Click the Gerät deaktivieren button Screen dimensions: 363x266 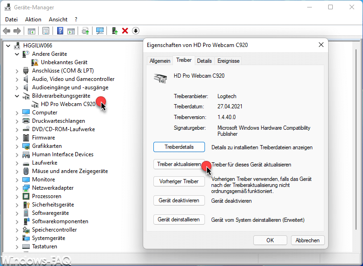(179, 200)
